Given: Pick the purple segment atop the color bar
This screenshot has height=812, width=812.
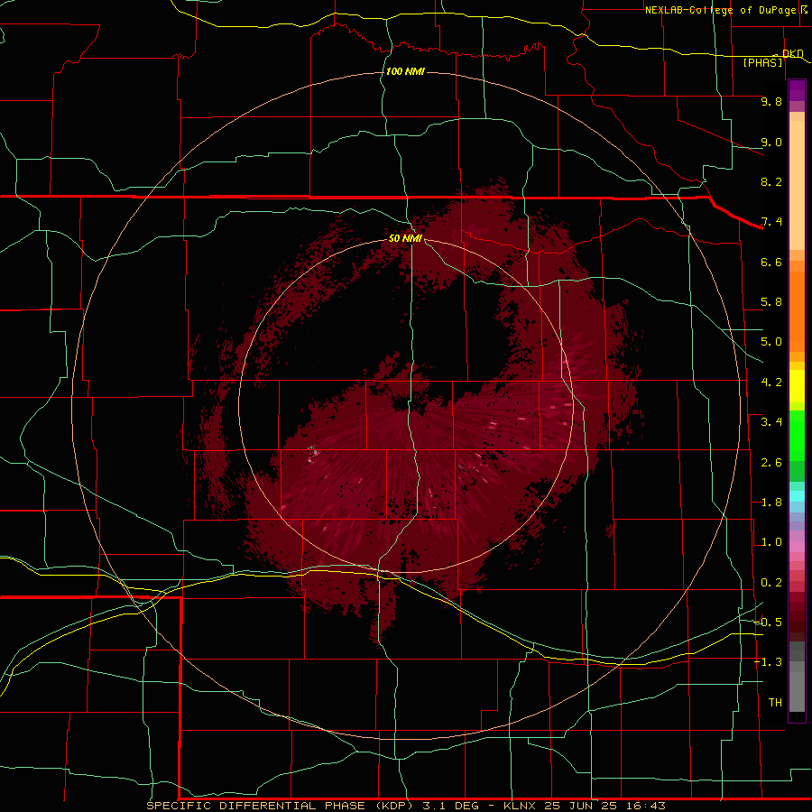Looking at the screenshot, I should tap(797, 90).
